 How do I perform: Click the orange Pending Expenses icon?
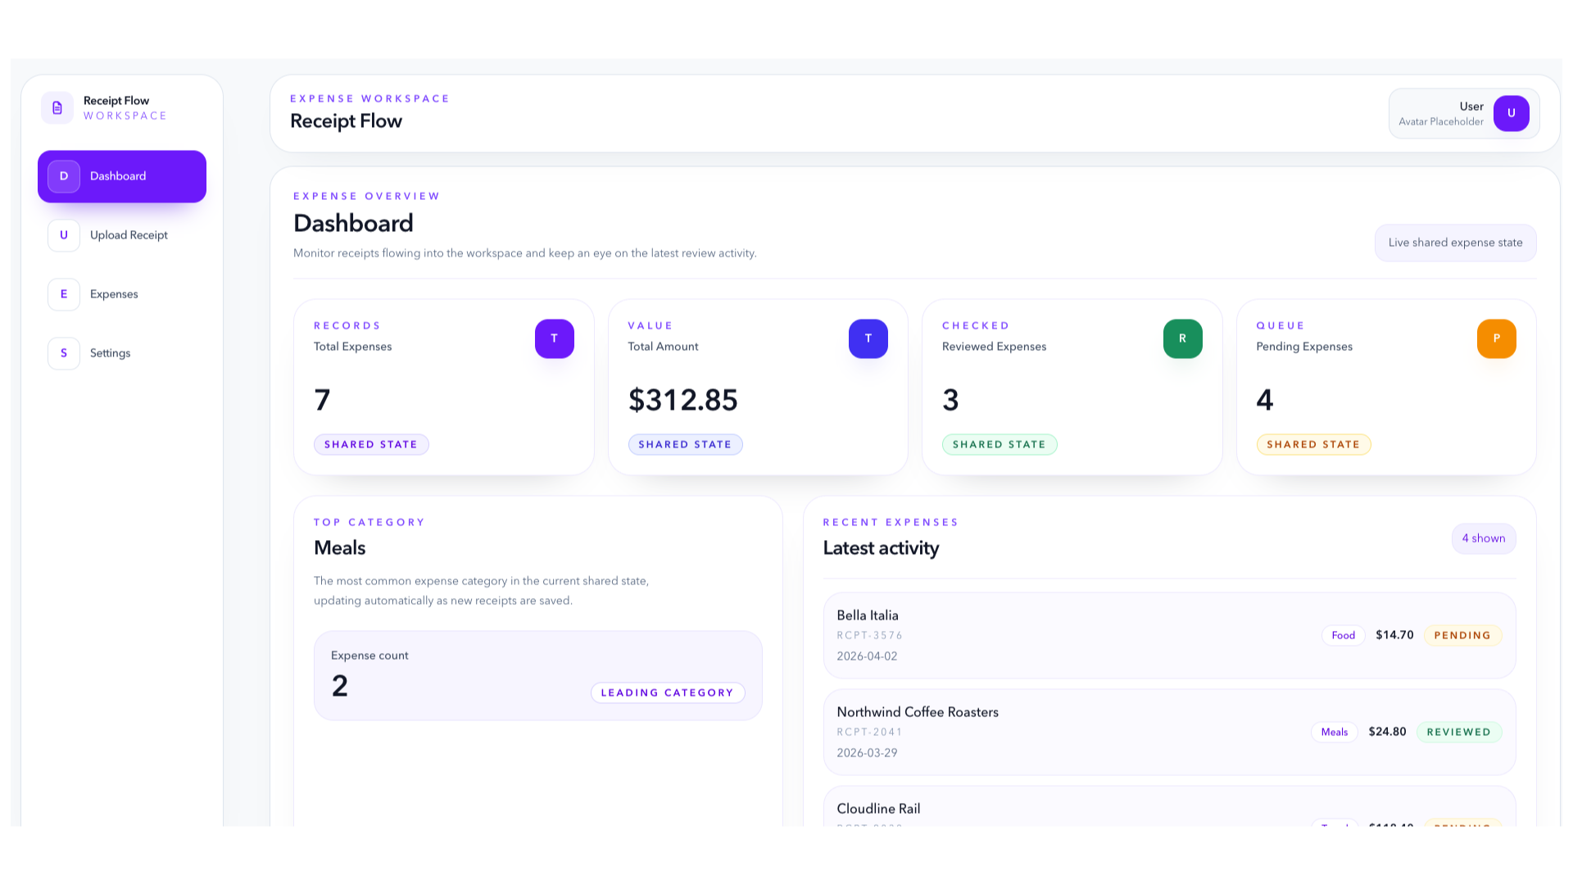tap(1496, 338)
